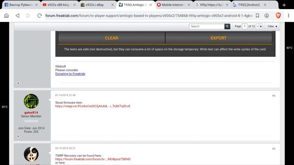The image size is (294, 165).
Task: Reload the current page
Action: 40,16
